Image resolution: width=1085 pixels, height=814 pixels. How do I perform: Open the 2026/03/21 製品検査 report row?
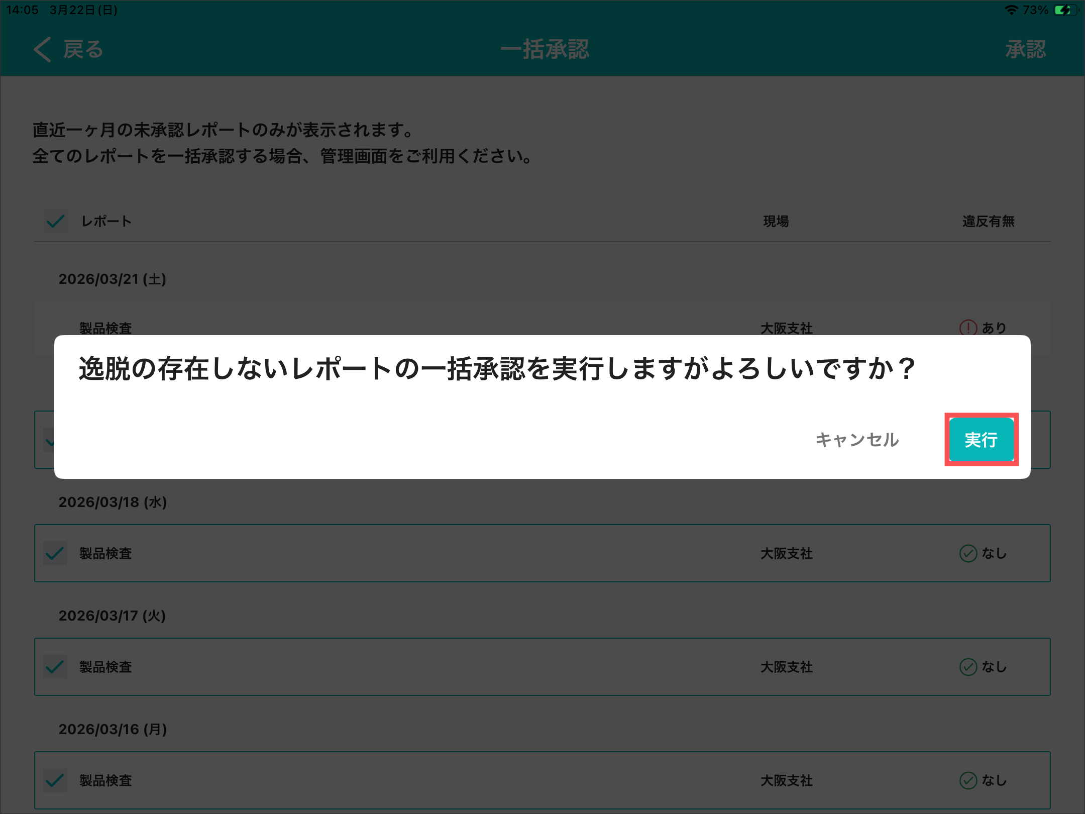pos(105,328)
